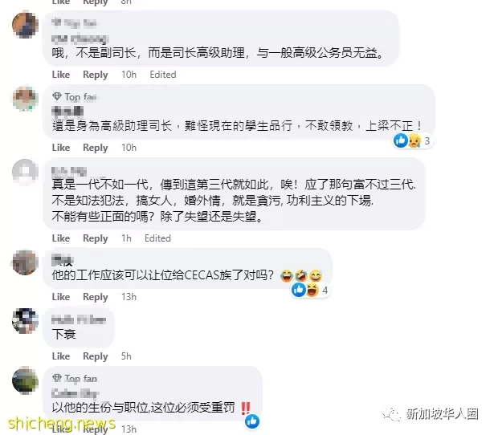Reply to the 上梁不正 comment

coord(95,148)
